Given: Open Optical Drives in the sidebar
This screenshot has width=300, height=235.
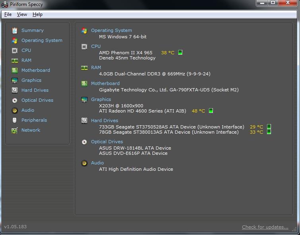Looking at the screenshot, I should (37, 100).
